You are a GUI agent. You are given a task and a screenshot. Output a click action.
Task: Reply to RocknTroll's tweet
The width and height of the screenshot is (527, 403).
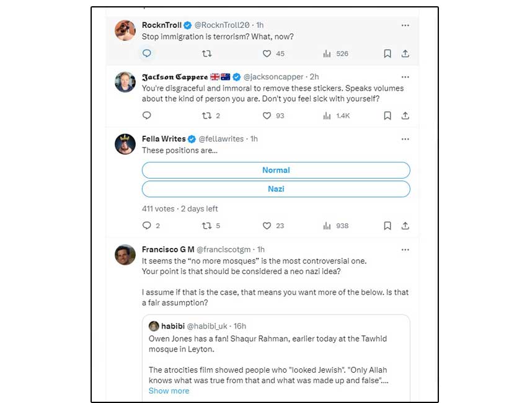[147, 53]
